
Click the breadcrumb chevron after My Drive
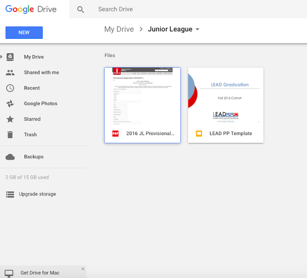point(141,29)
